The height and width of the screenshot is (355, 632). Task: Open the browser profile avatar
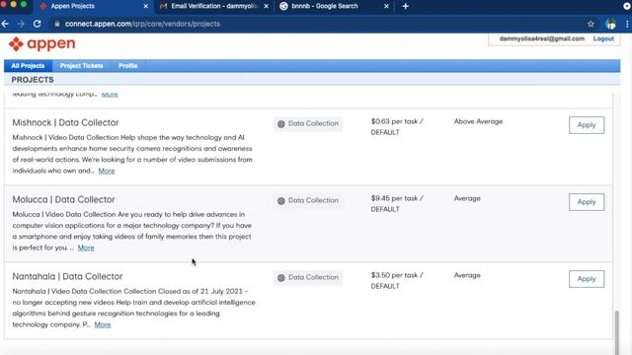[x=610, y=24]
